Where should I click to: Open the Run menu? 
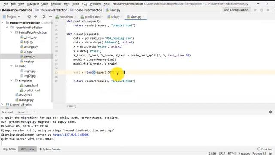click(67, 4)
